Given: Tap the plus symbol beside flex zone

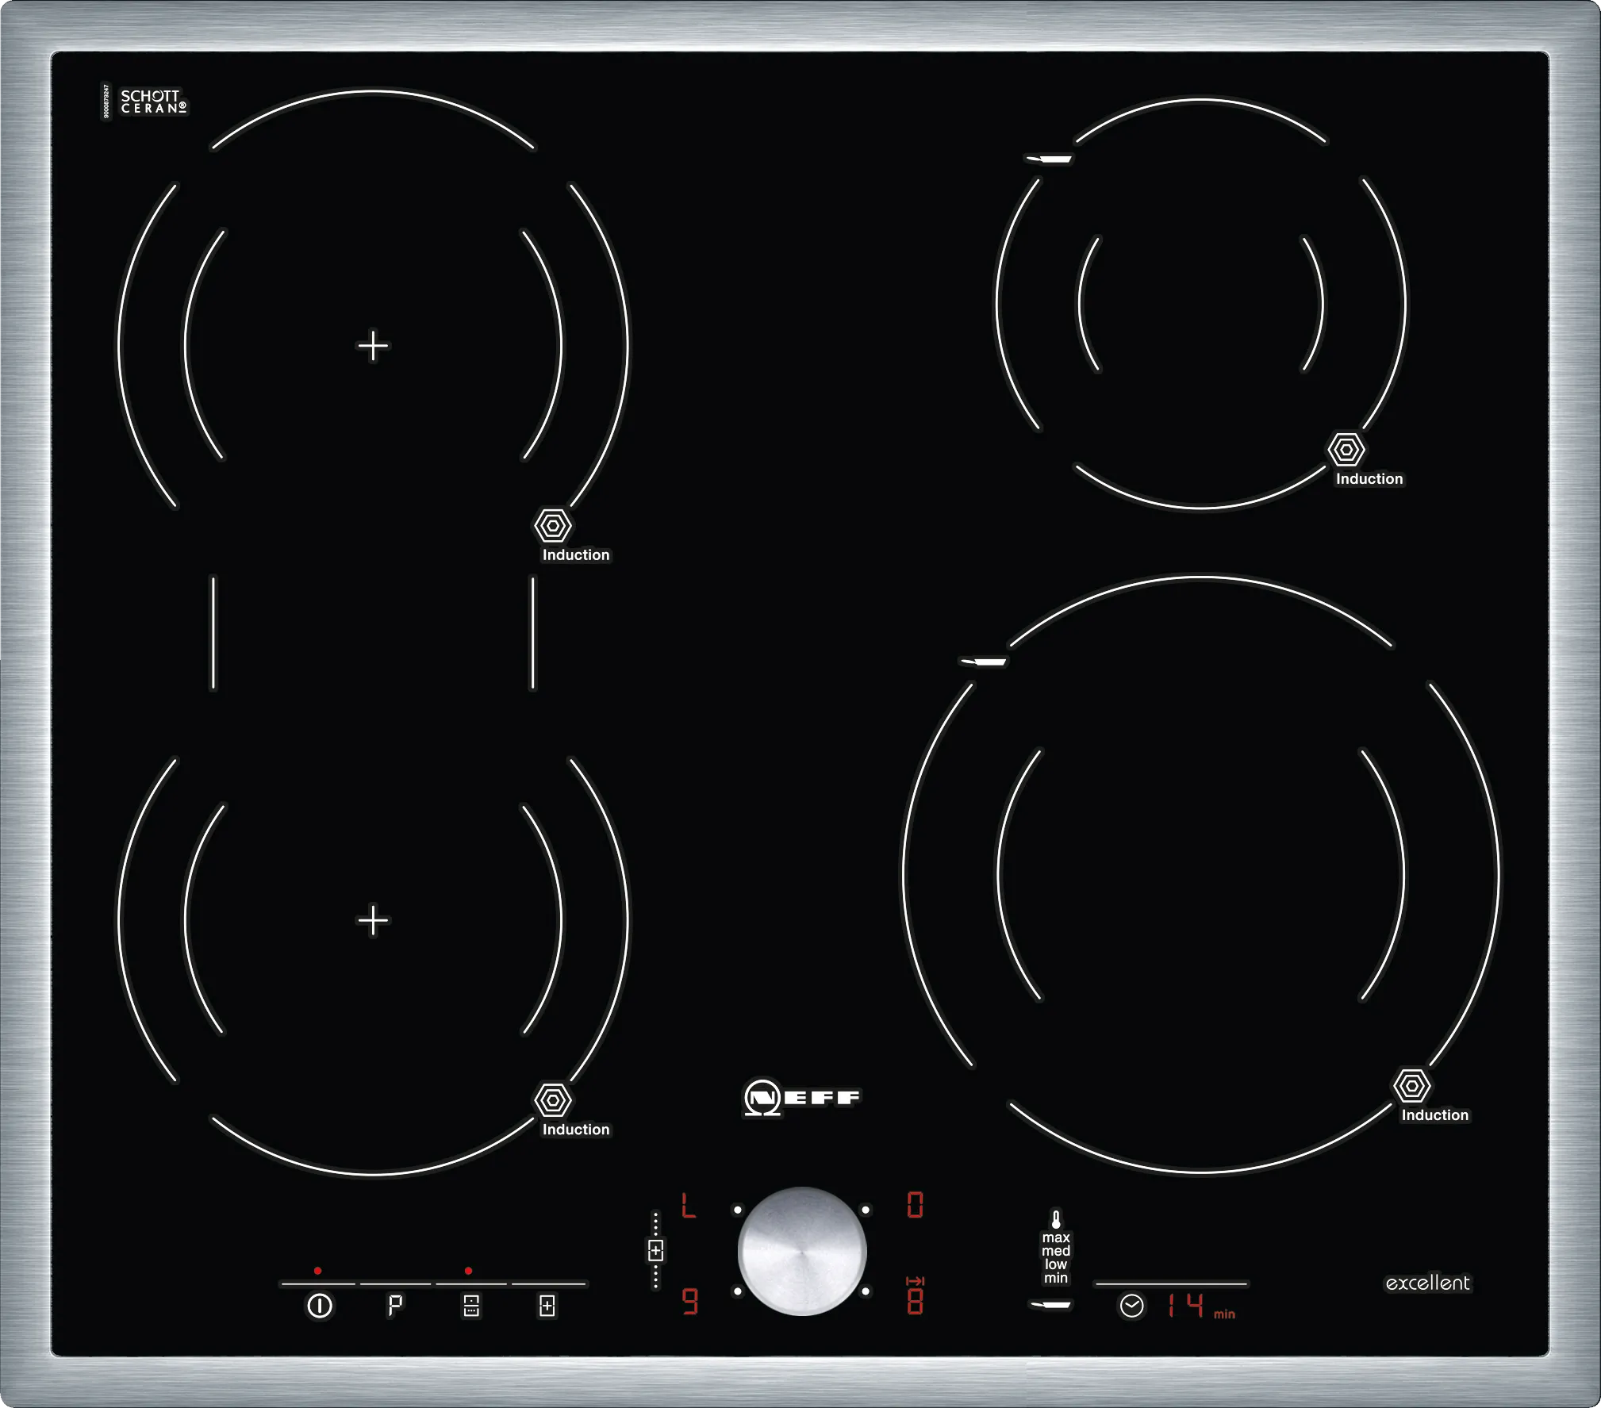Looking at the screenshot, I should [547, 1306].
